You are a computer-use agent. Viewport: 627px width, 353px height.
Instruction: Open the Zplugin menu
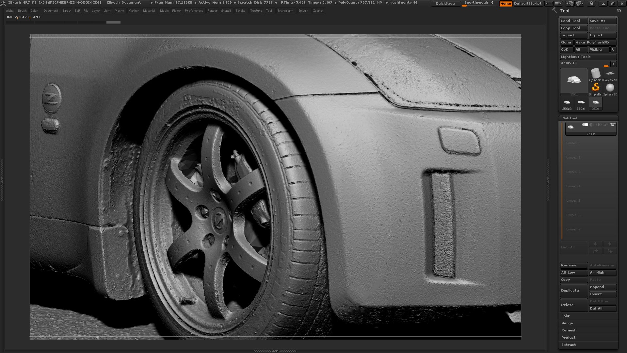click(303, 10)
